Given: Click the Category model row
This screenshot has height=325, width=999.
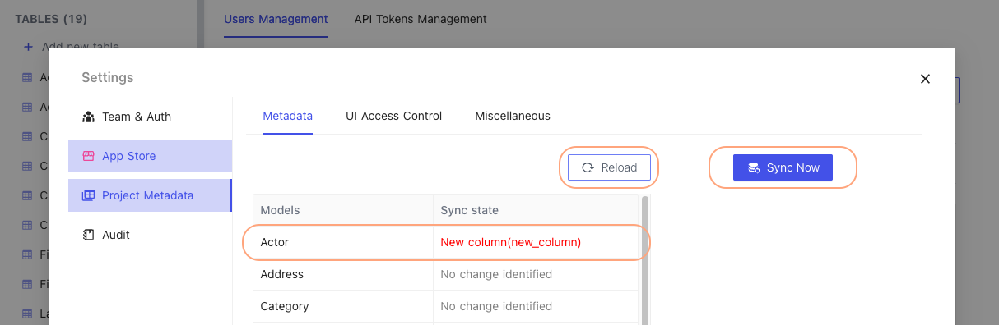Looking at the screenshot, I should click(x=445, y=306).
